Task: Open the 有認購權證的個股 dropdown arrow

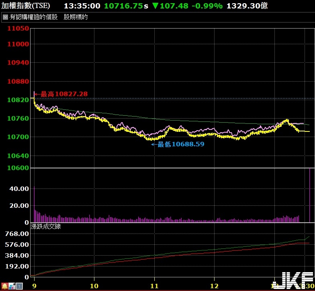Action: tap(6, 17)
